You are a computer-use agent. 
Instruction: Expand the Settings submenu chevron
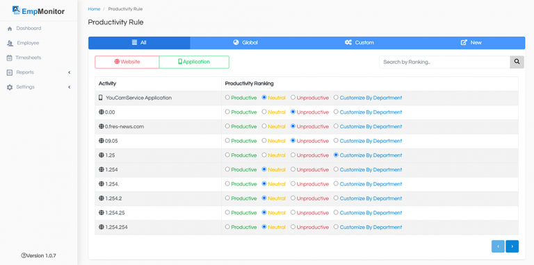pos(69,87)
